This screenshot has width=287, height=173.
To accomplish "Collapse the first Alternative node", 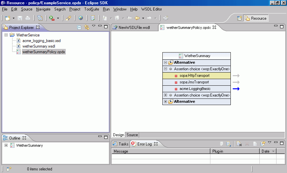I will 165,62.
